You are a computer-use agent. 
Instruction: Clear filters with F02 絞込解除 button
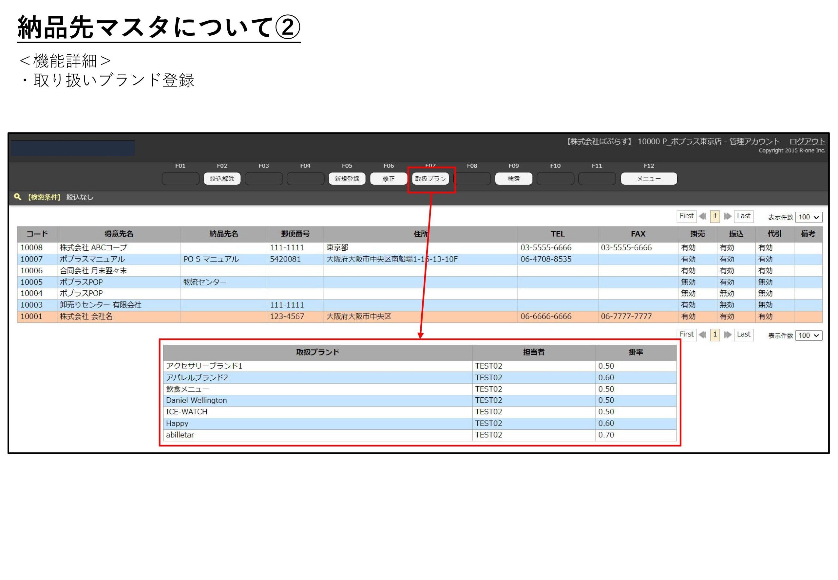pos(222,178)
